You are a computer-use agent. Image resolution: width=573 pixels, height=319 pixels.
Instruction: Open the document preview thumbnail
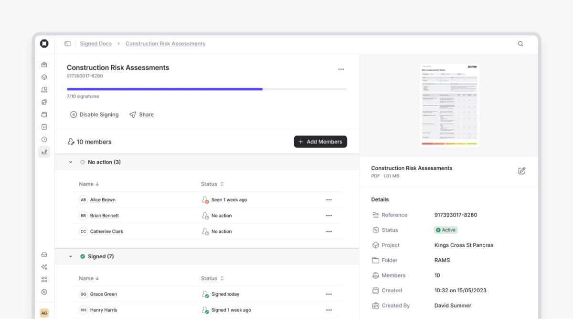click(x=449, y=104)
